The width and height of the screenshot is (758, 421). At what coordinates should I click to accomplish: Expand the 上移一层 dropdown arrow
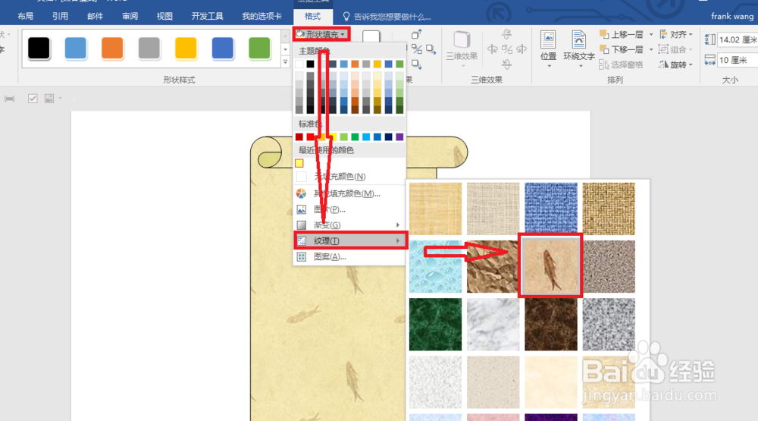tap(650, 34)
